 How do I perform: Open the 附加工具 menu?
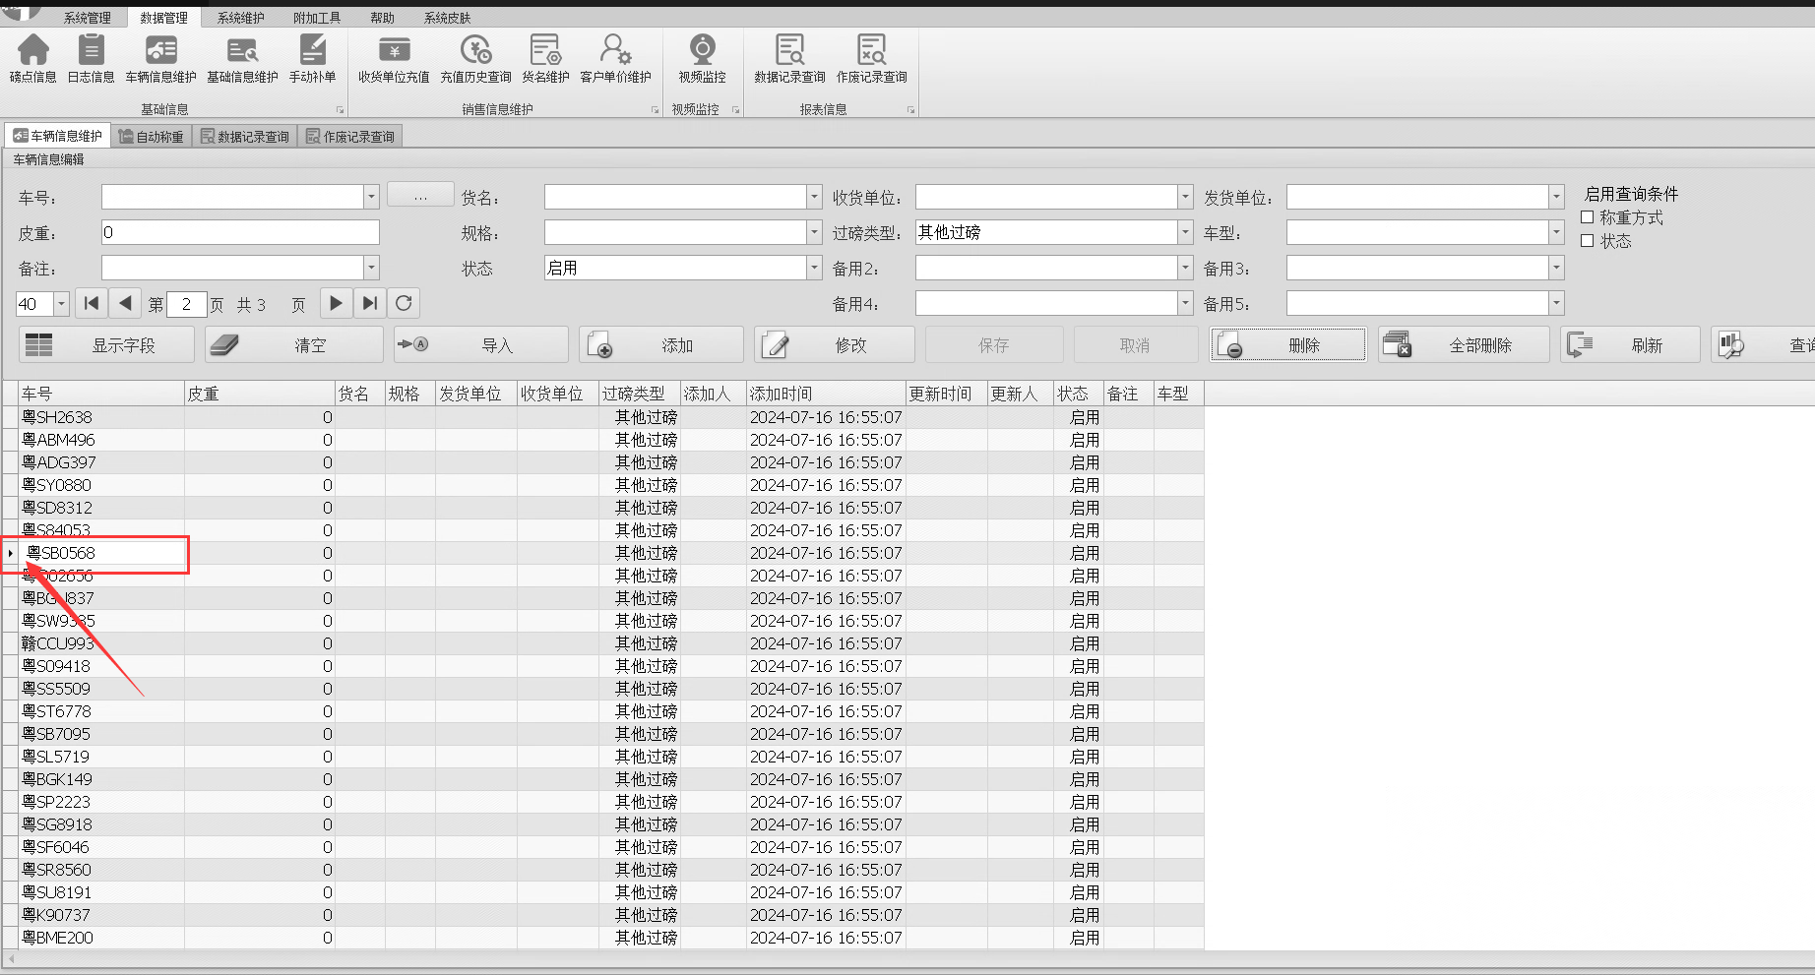[x=317, y=18]
